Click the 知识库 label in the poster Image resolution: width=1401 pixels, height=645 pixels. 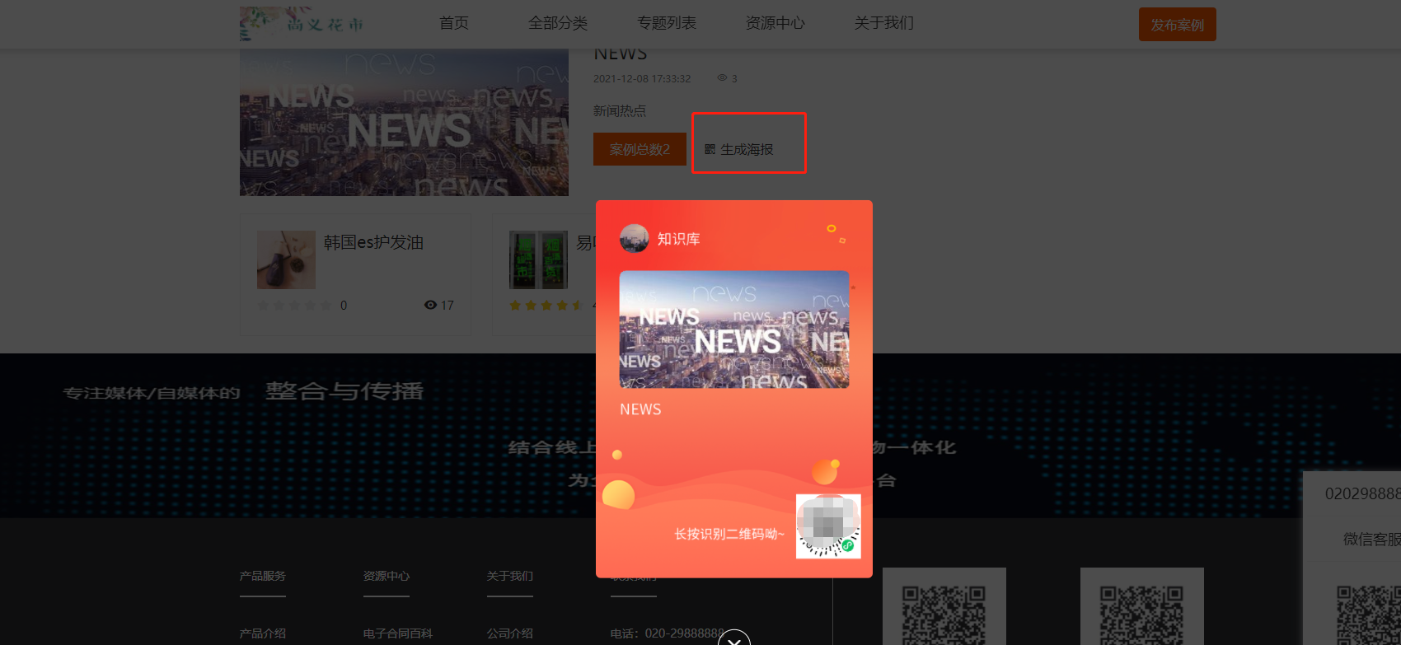(x=679, y=239)
